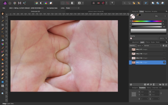Select the Crop tool

point(3,25)
